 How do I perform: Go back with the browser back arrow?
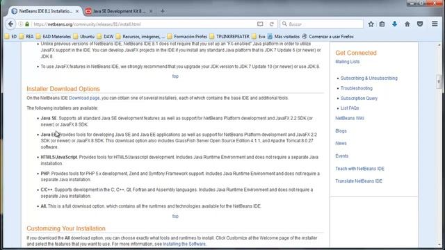click(10, 24)
